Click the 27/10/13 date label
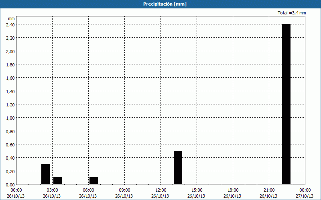This screenshot has width=321, height=200. [x=305, y=196]
